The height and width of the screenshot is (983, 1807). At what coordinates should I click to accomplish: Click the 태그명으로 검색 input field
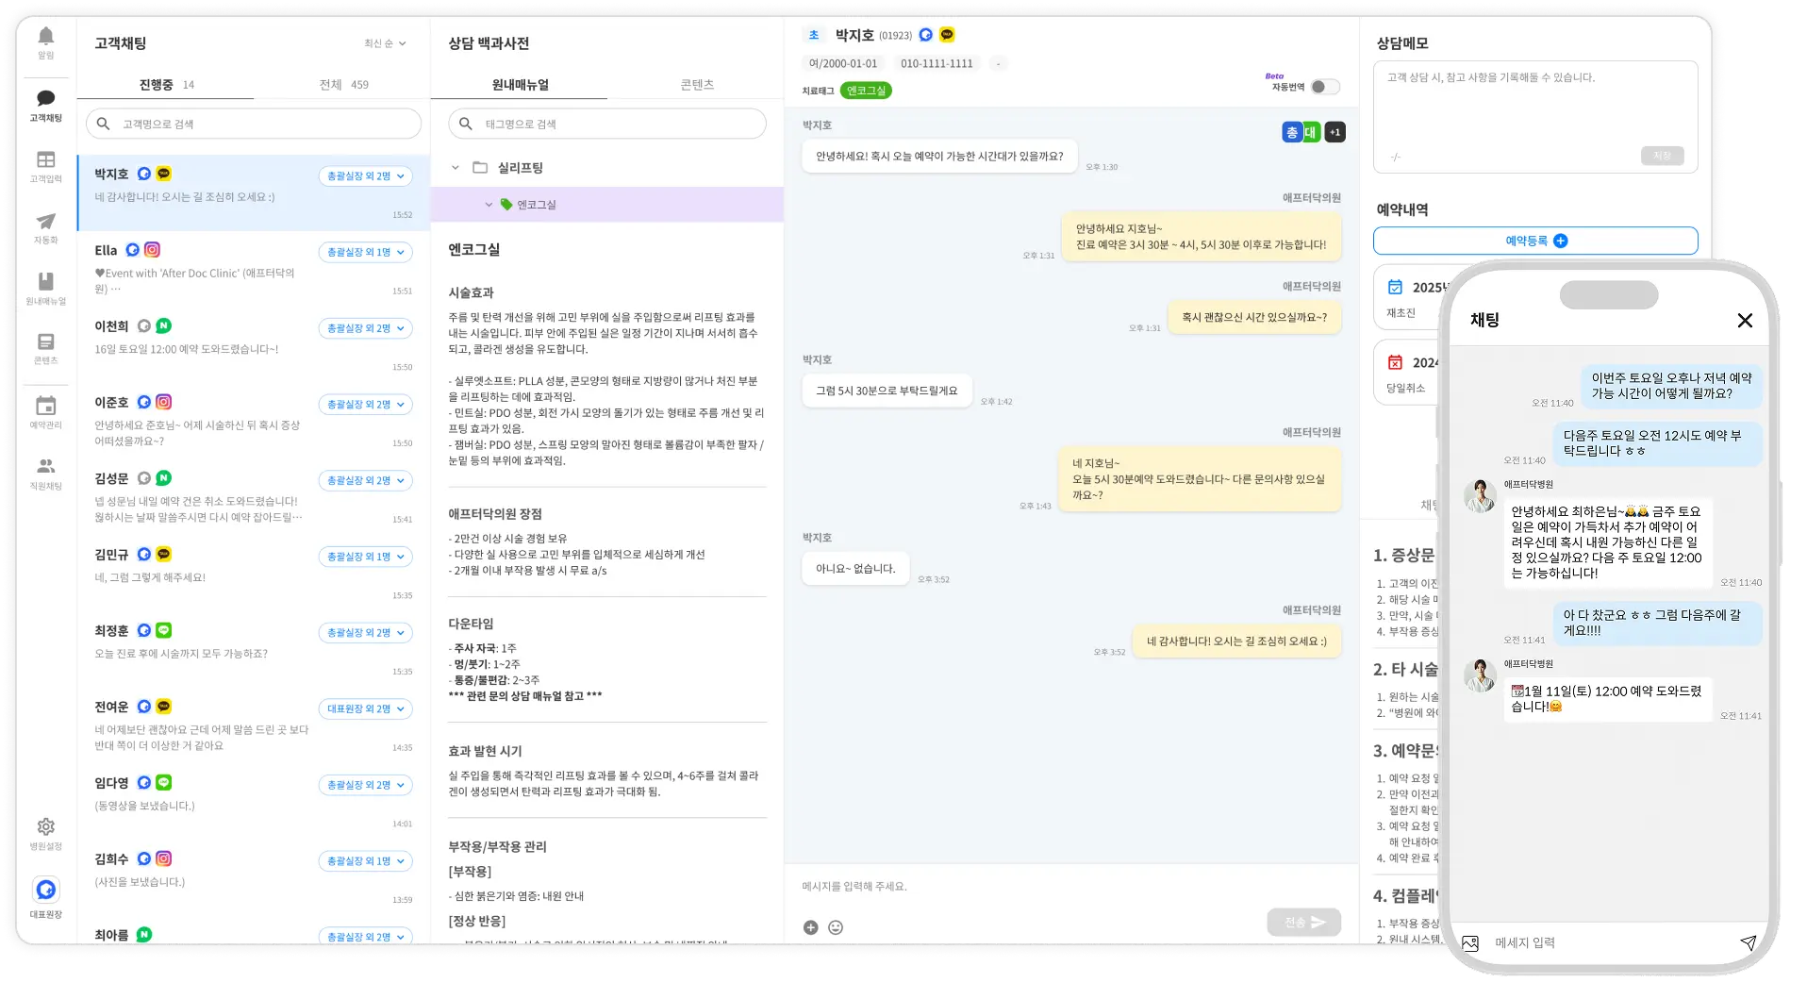tap(607, 124)
